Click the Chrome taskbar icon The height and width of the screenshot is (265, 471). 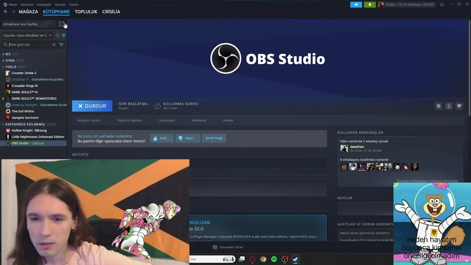(263, 259)
